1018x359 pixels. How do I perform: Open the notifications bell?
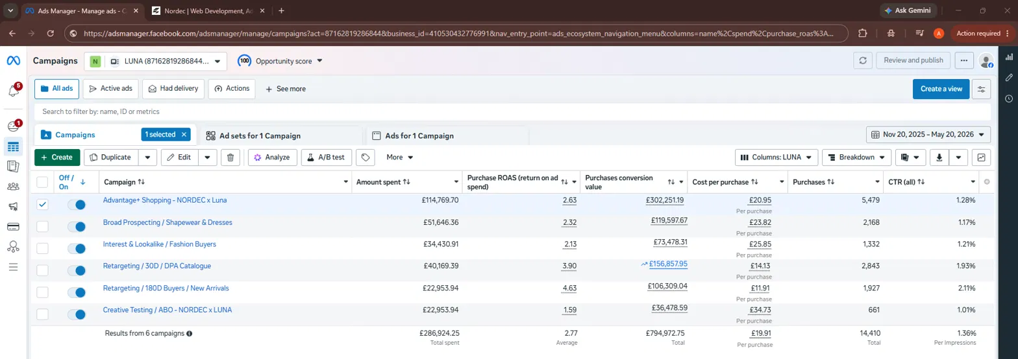point(13,91)
